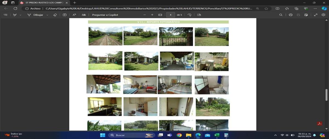Activate the Dibujar drawing tool

[x=35, y=15]
